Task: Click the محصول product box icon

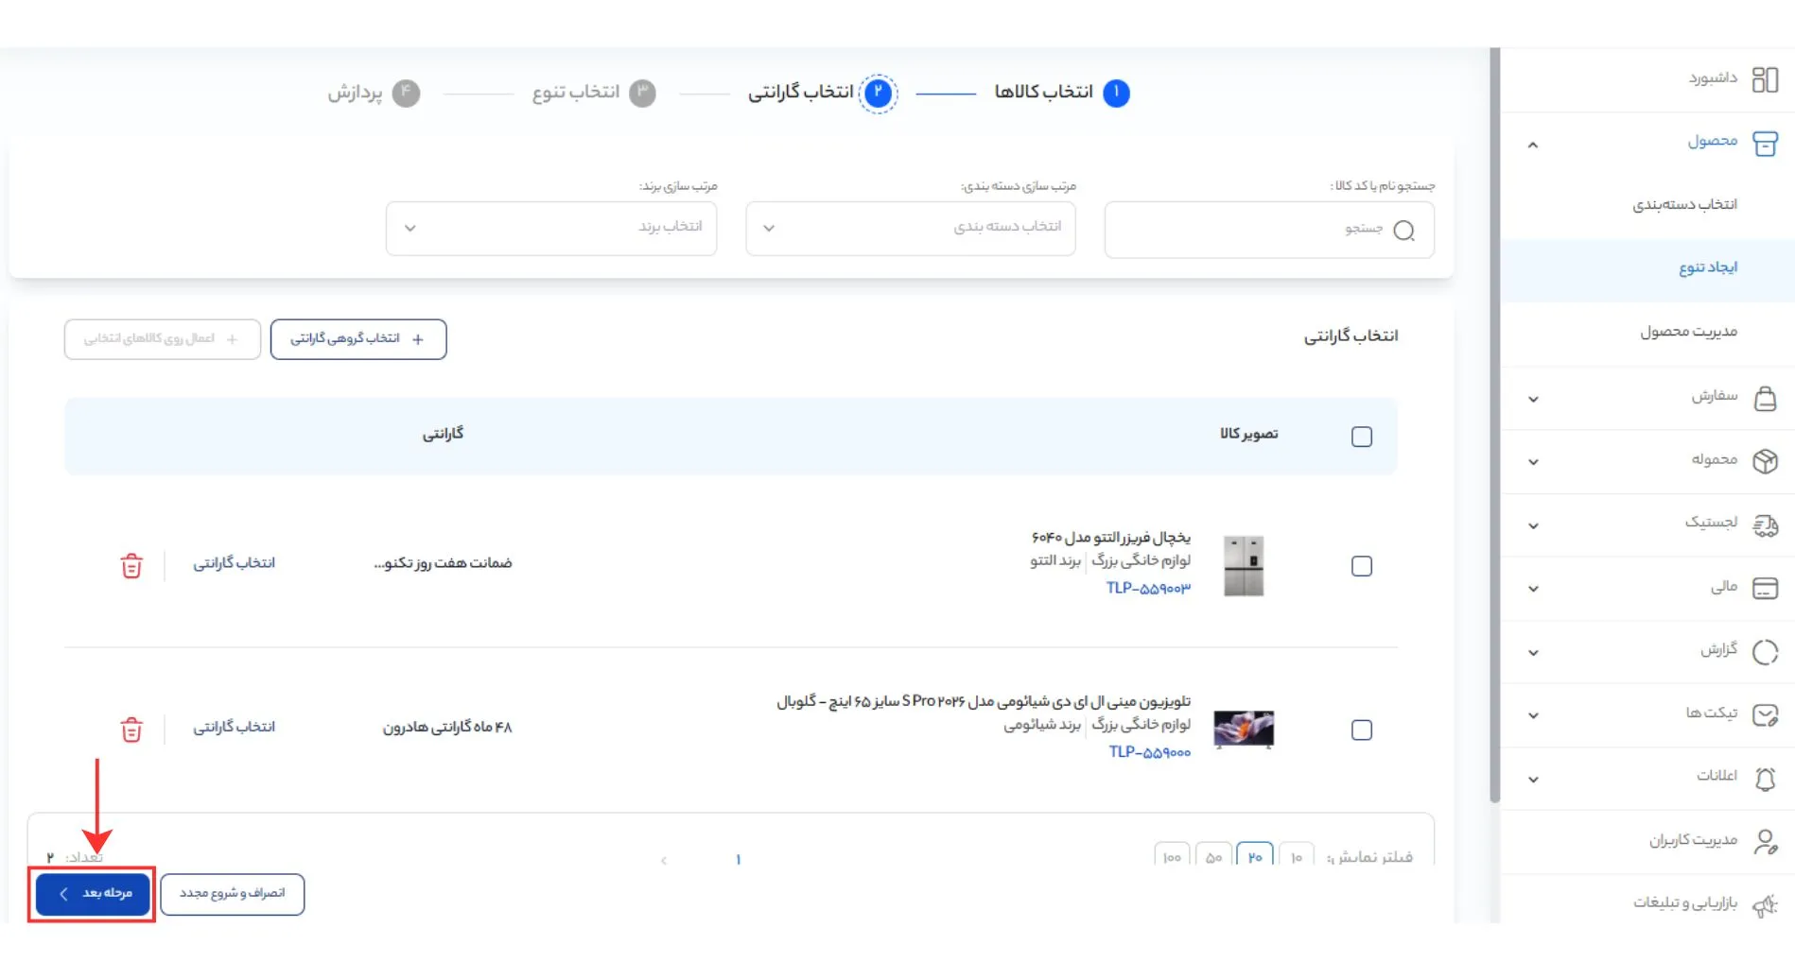Action: coord(1765,144)
